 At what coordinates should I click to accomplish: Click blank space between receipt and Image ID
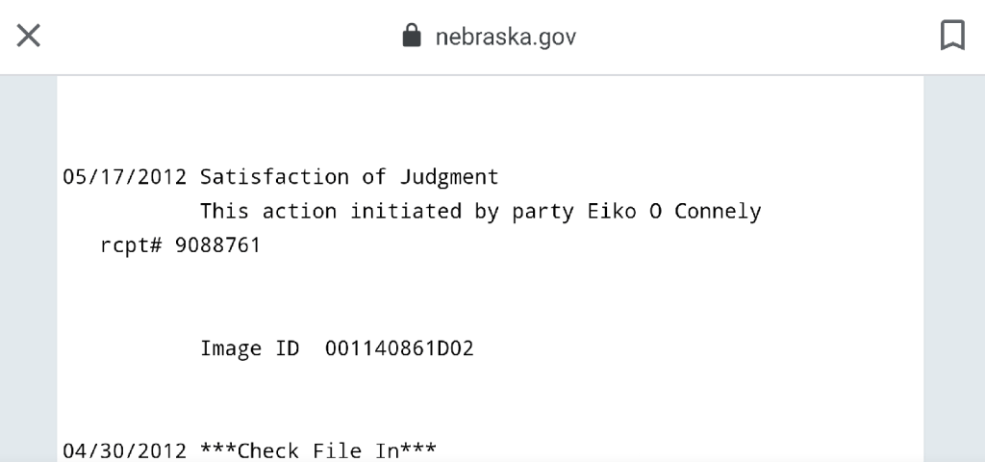[x=481, y=298]
